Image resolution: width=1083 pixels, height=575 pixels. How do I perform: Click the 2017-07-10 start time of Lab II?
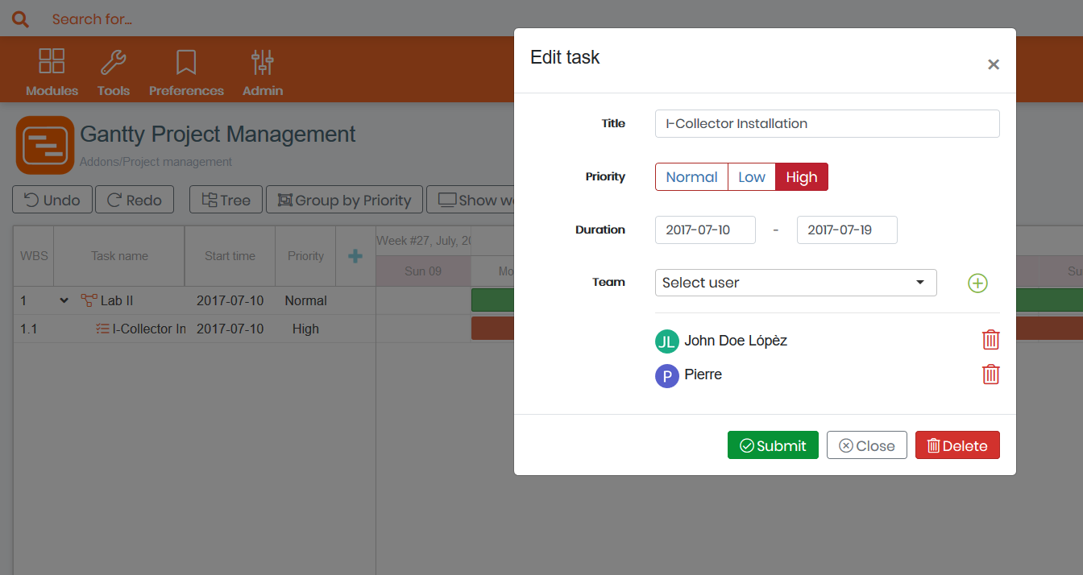[230, 300]
